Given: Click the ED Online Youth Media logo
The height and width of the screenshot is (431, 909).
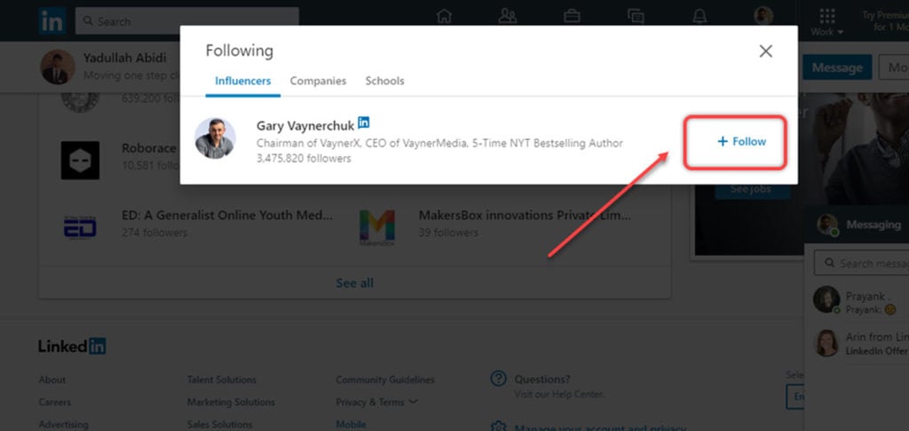Looking at the screenshot, I should (80, 226).
